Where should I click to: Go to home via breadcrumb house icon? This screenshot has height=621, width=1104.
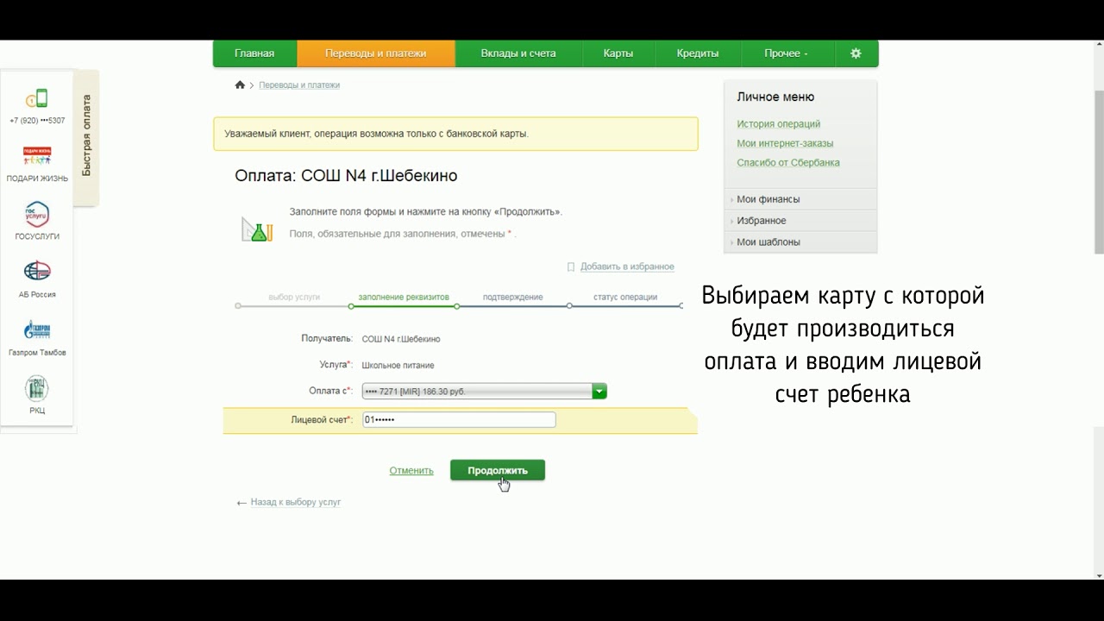pos(240,85)
